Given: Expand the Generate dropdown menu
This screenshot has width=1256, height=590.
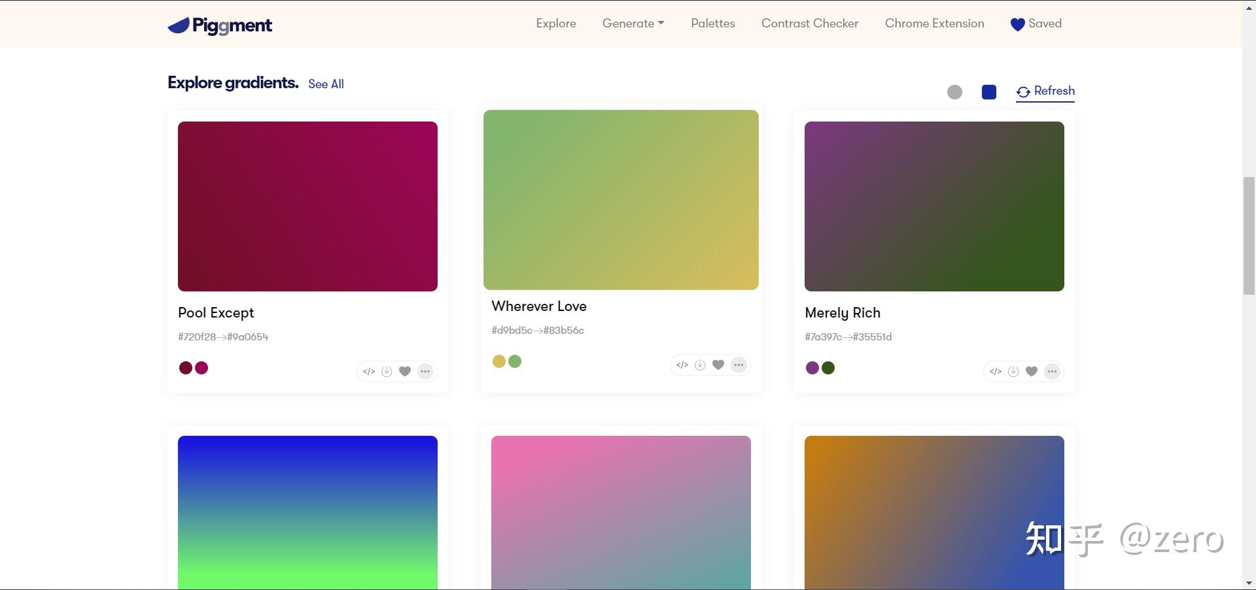Looking at the screenshot, I should pyautogui.click(x=633, y=24).
